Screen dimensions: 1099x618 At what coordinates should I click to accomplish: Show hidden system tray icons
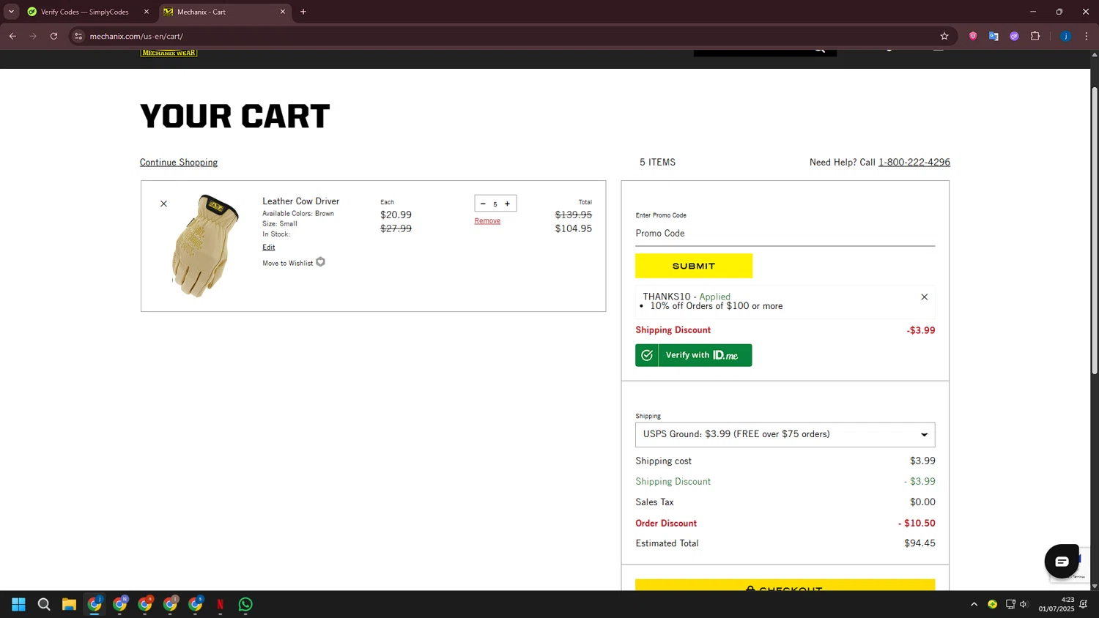coord(974,604)
